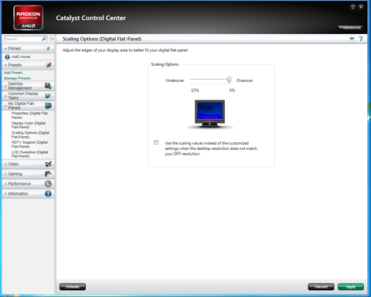Viewport: 371px width, 297px height.
Task: Expand the Performance section
Action: pos(5,183)
